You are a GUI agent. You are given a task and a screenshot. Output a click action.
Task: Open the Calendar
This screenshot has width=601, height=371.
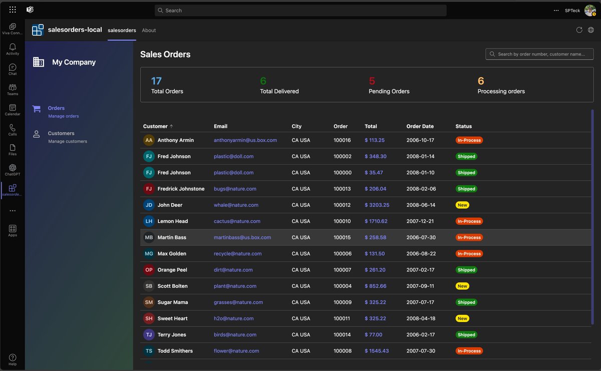12,109
